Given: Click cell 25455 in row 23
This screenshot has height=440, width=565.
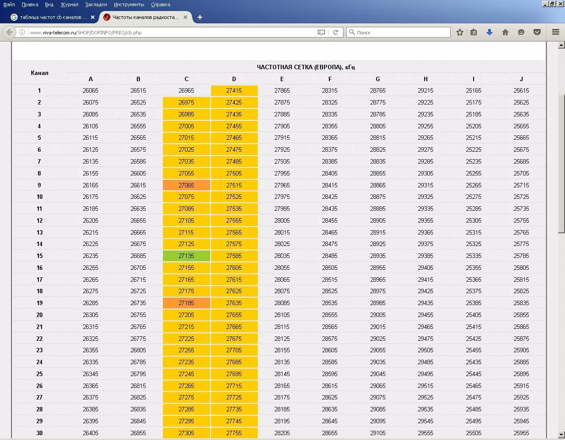Looking at the screenshot, I should 474,350.
